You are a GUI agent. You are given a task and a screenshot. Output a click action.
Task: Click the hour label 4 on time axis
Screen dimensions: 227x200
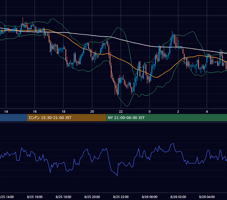(x=207, y=112)
